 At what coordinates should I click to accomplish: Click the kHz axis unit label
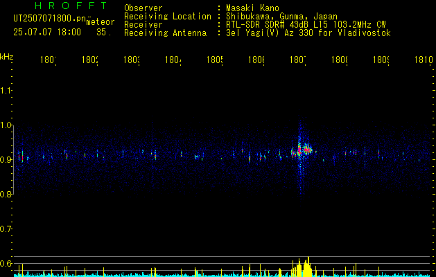point(7,56)
